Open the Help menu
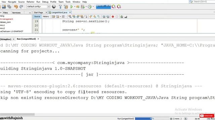The height and width of the screenshot is (120, 215). (85, 2)
